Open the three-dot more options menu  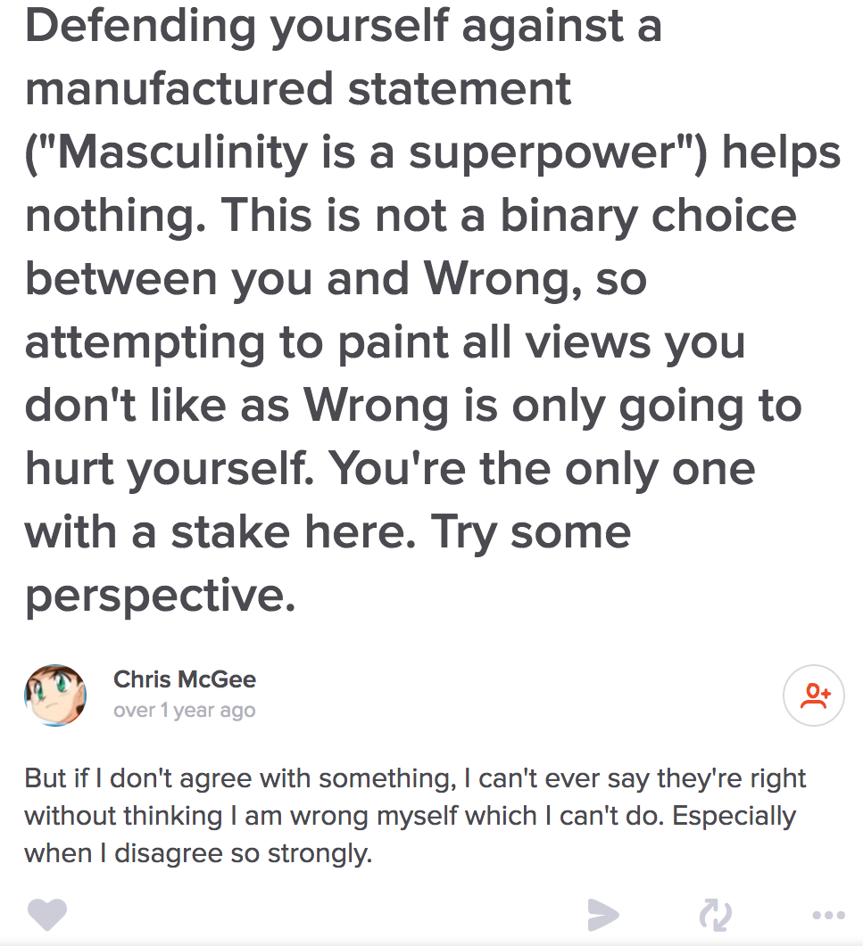[x=828, y=915]
